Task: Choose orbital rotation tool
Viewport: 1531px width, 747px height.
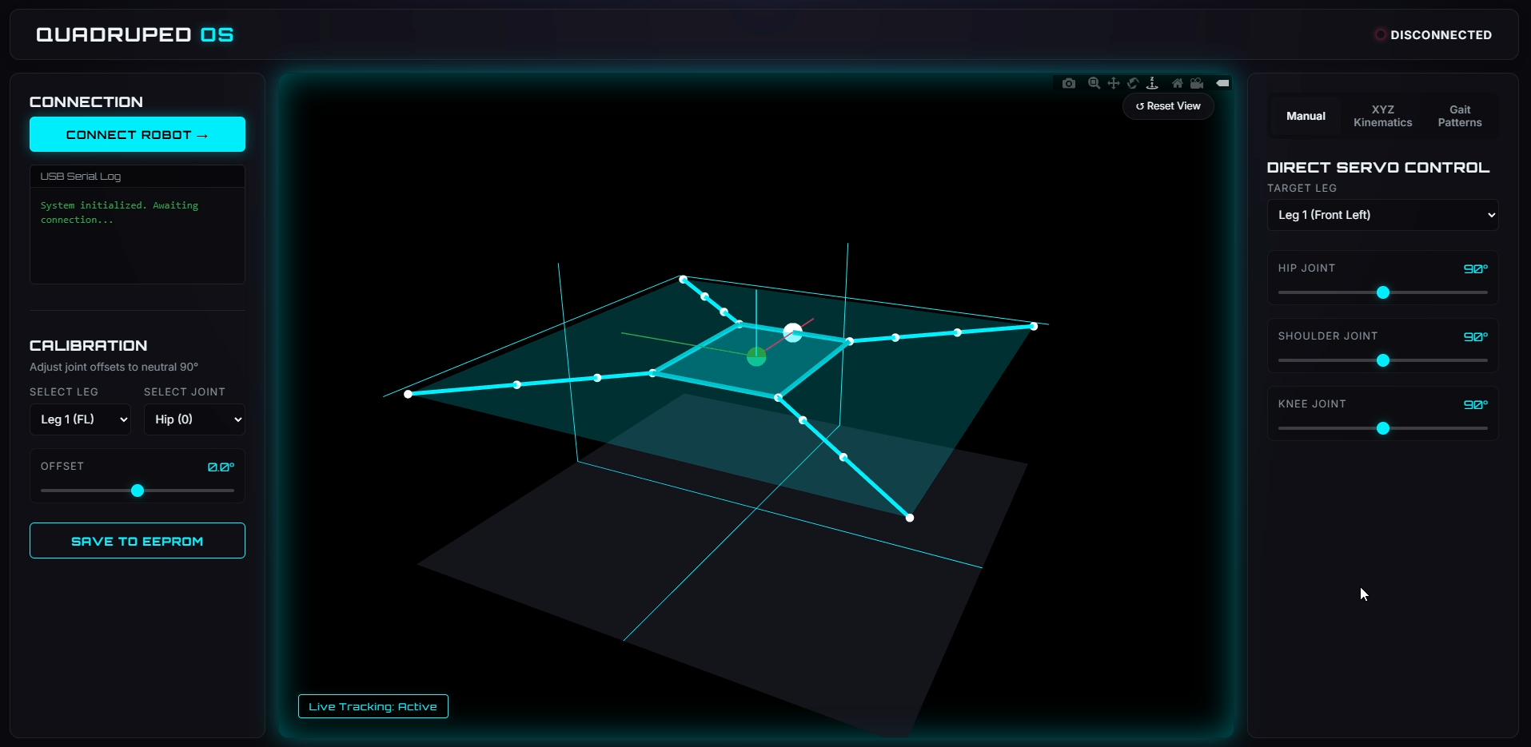Action: click(x=1133, y=83)
